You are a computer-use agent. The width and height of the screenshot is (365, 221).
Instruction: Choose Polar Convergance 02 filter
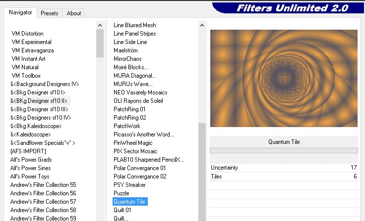(x=140, y=177)
